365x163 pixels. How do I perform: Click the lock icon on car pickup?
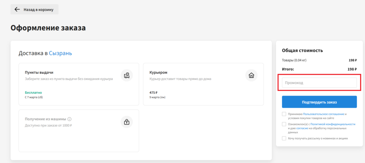click(127, 122)
